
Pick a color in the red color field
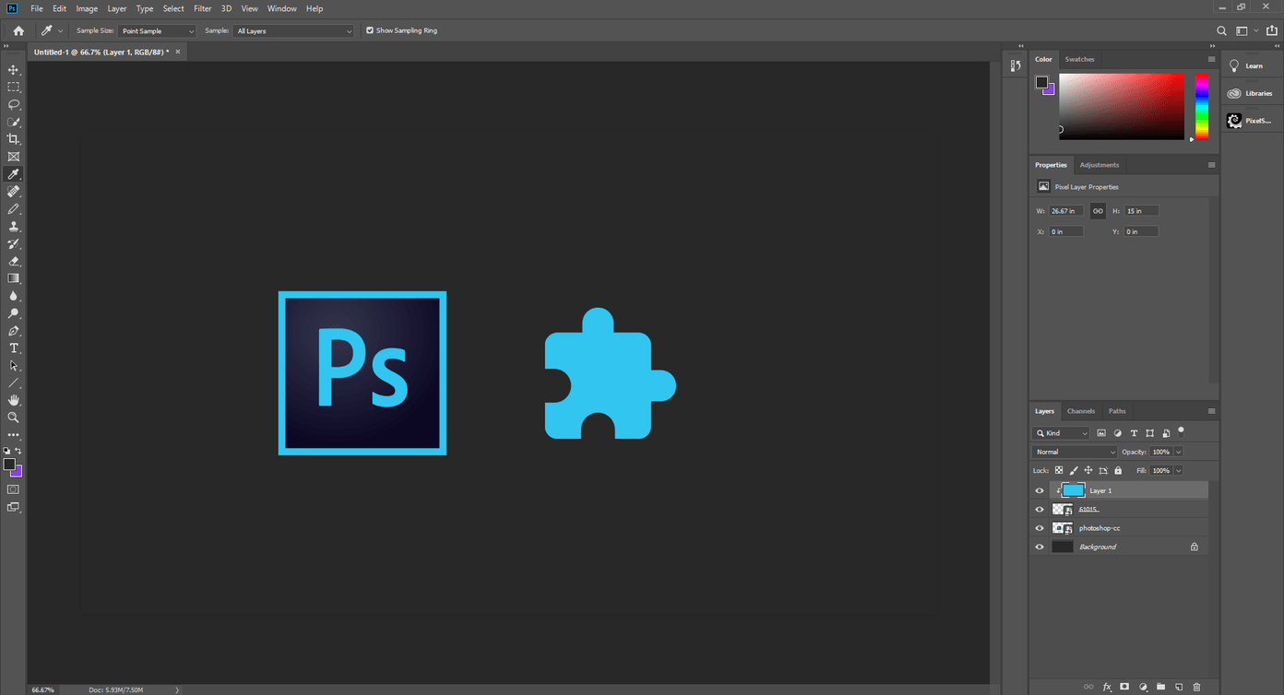pos(1121,107)
